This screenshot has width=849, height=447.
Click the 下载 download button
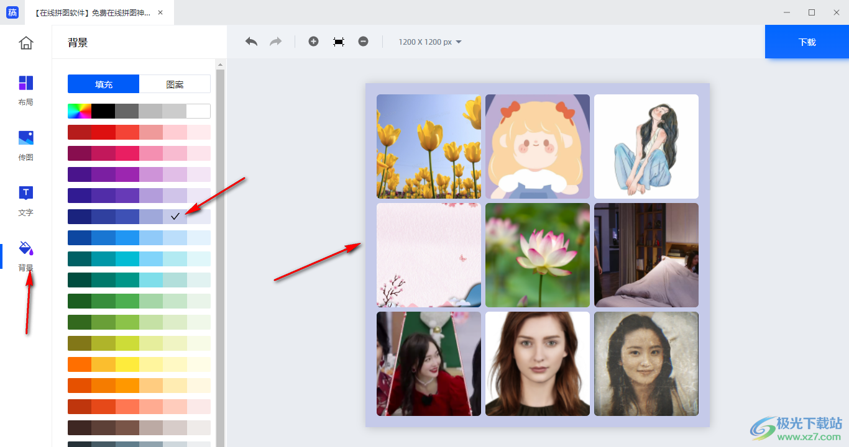(807, 42)
